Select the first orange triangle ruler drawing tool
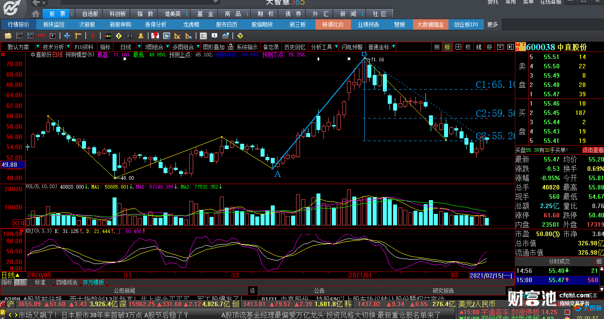Image resolution: width=604 pixels, height=319 pixels. [x=178, y=35]
